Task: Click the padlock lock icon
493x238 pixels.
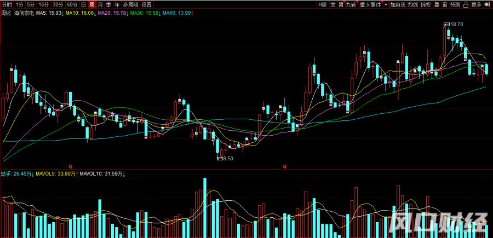Action: point(466,4)
